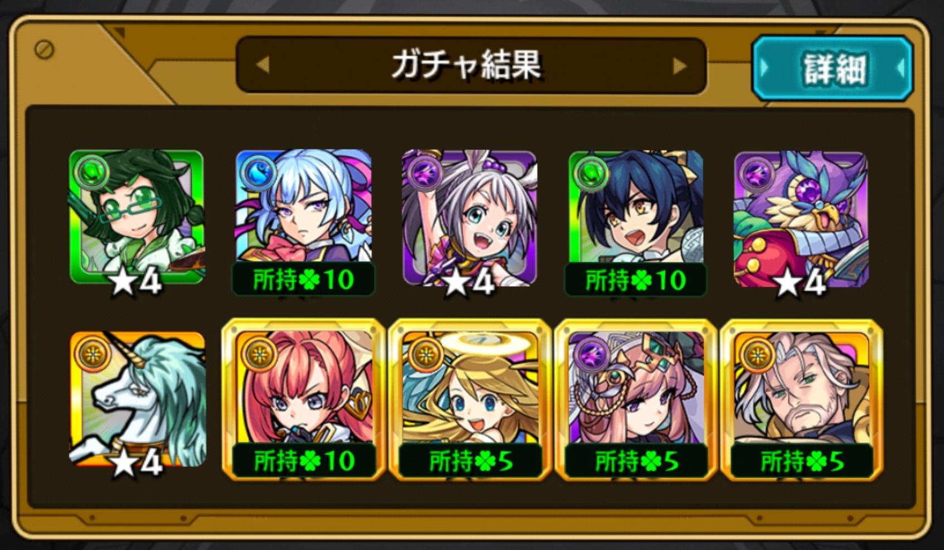This screenshot has width=944, height=550.
Task: Select the green-haired glasses girl ★4 card
Action: point(137,218)
